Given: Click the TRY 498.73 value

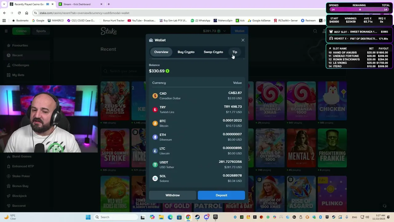Looking at the screenshot, I should 233,107.
